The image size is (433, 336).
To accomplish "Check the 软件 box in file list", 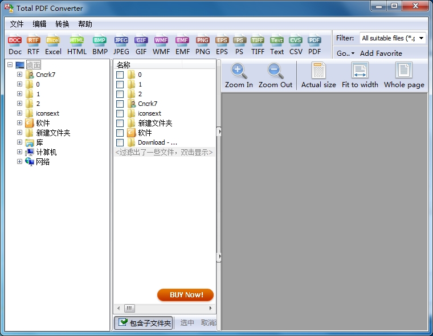I will 120,133.
